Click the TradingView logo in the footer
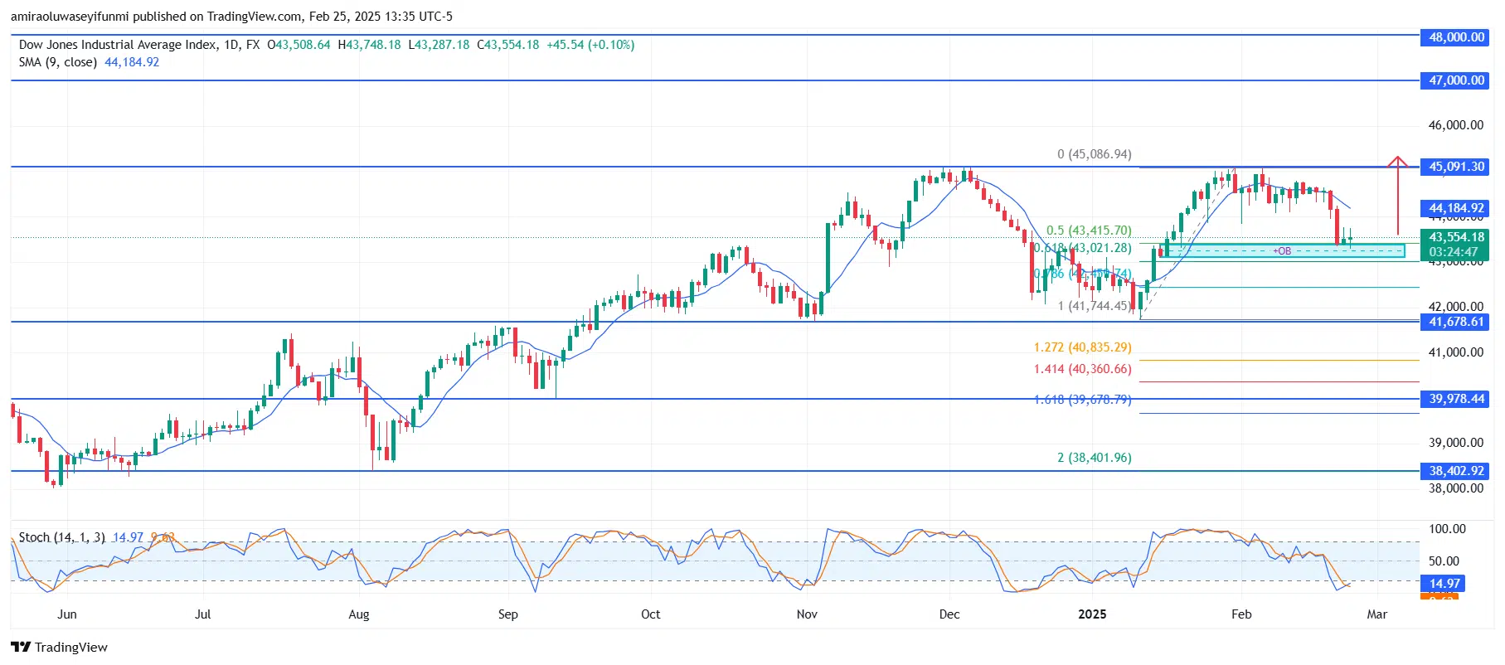Screen dimensions: 1505x665 (x=59, y=647)
